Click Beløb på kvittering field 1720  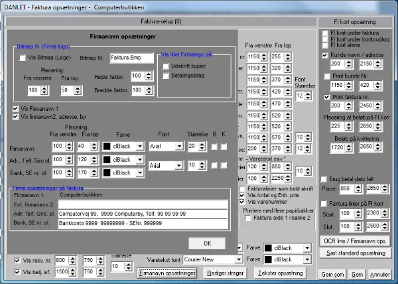[338, 147]
